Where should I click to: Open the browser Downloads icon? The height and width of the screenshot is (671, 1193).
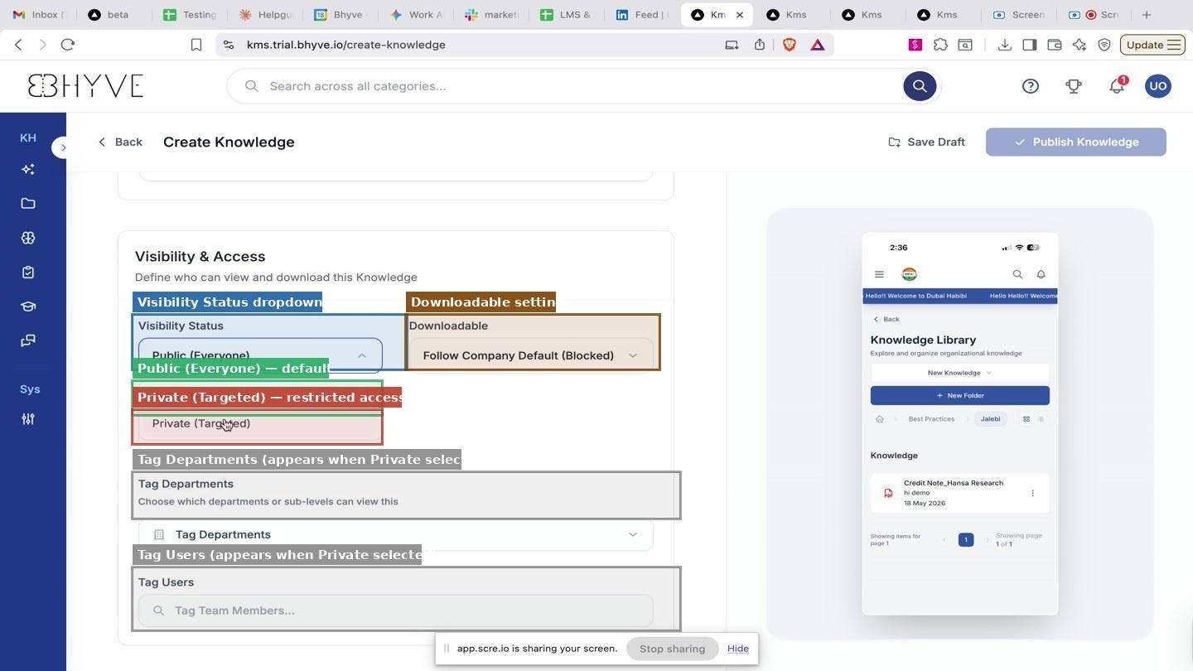coord(1005,45)
